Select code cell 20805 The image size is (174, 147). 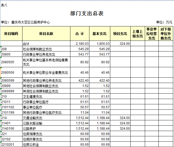11,54
